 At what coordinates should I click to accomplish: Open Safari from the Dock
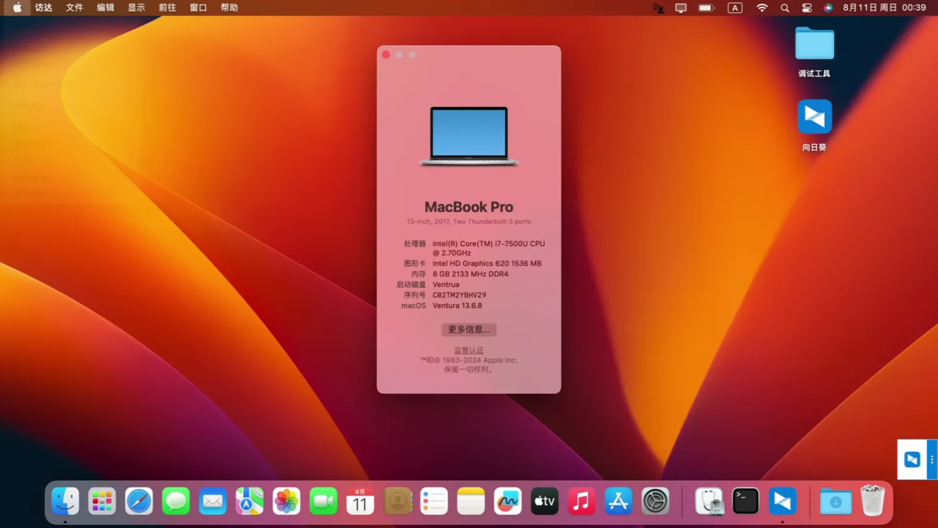(139, 501)
